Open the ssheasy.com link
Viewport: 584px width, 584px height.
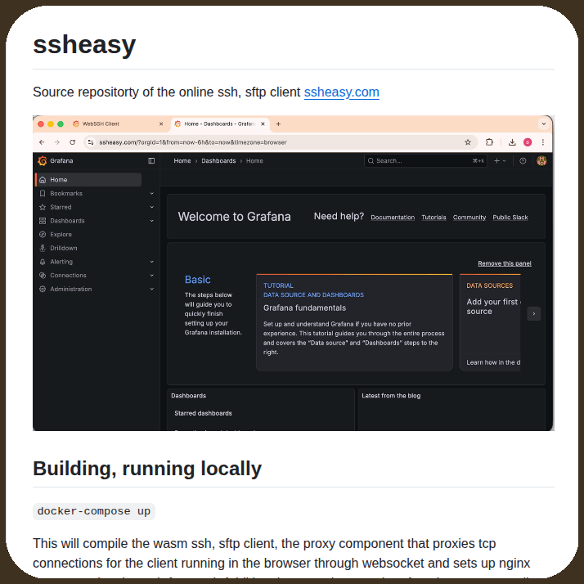[x=342, y=92]
